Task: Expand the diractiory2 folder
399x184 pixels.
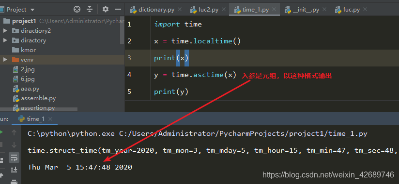Action: pos(5,31)
